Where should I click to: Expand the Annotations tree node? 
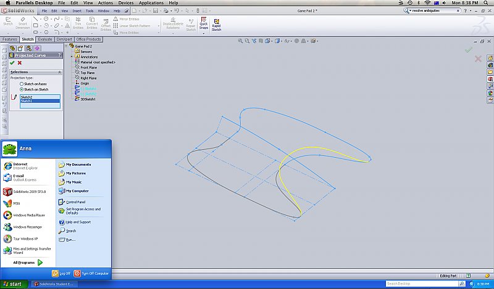pyautogui.click(x=72, y=57)
